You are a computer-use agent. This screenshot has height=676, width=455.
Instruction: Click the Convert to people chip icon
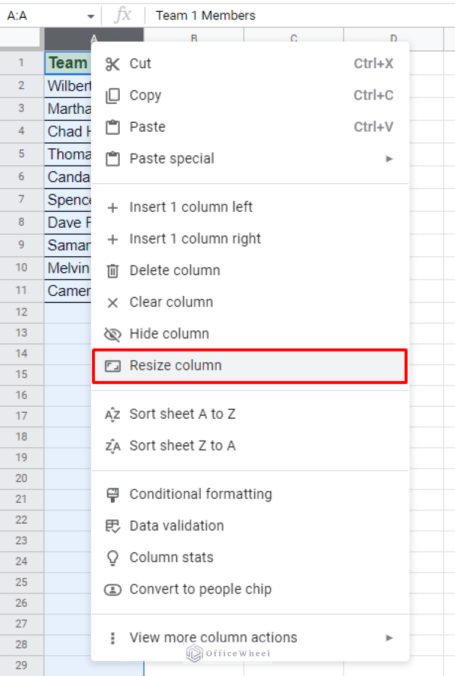coord(113,589)
